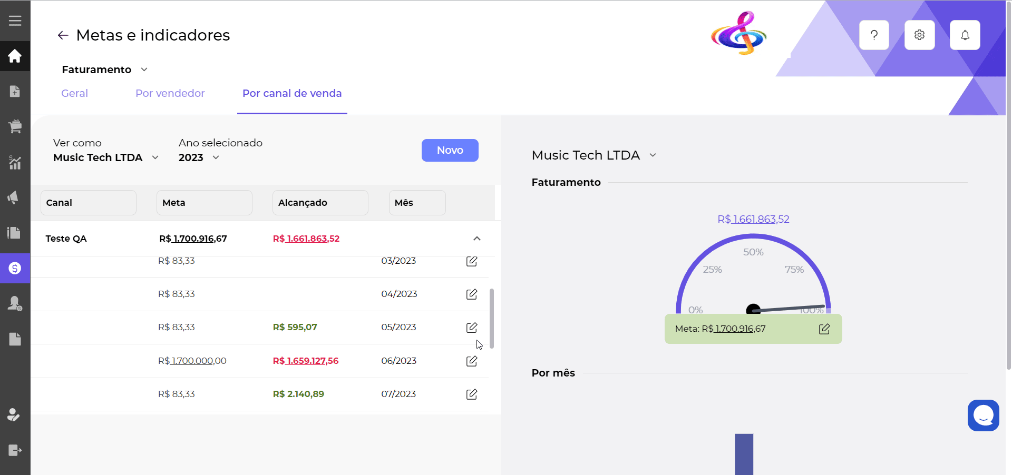Open notifications bell icon
1012x475 pixels.
[965, 35]
